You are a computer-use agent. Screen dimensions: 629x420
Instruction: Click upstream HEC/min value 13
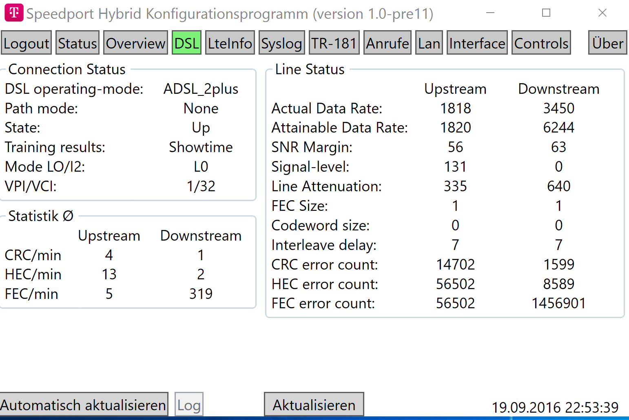109,274
